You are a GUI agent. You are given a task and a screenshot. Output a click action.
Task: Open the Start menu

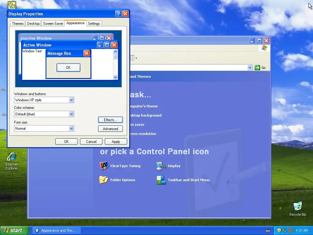click(14, 230)
